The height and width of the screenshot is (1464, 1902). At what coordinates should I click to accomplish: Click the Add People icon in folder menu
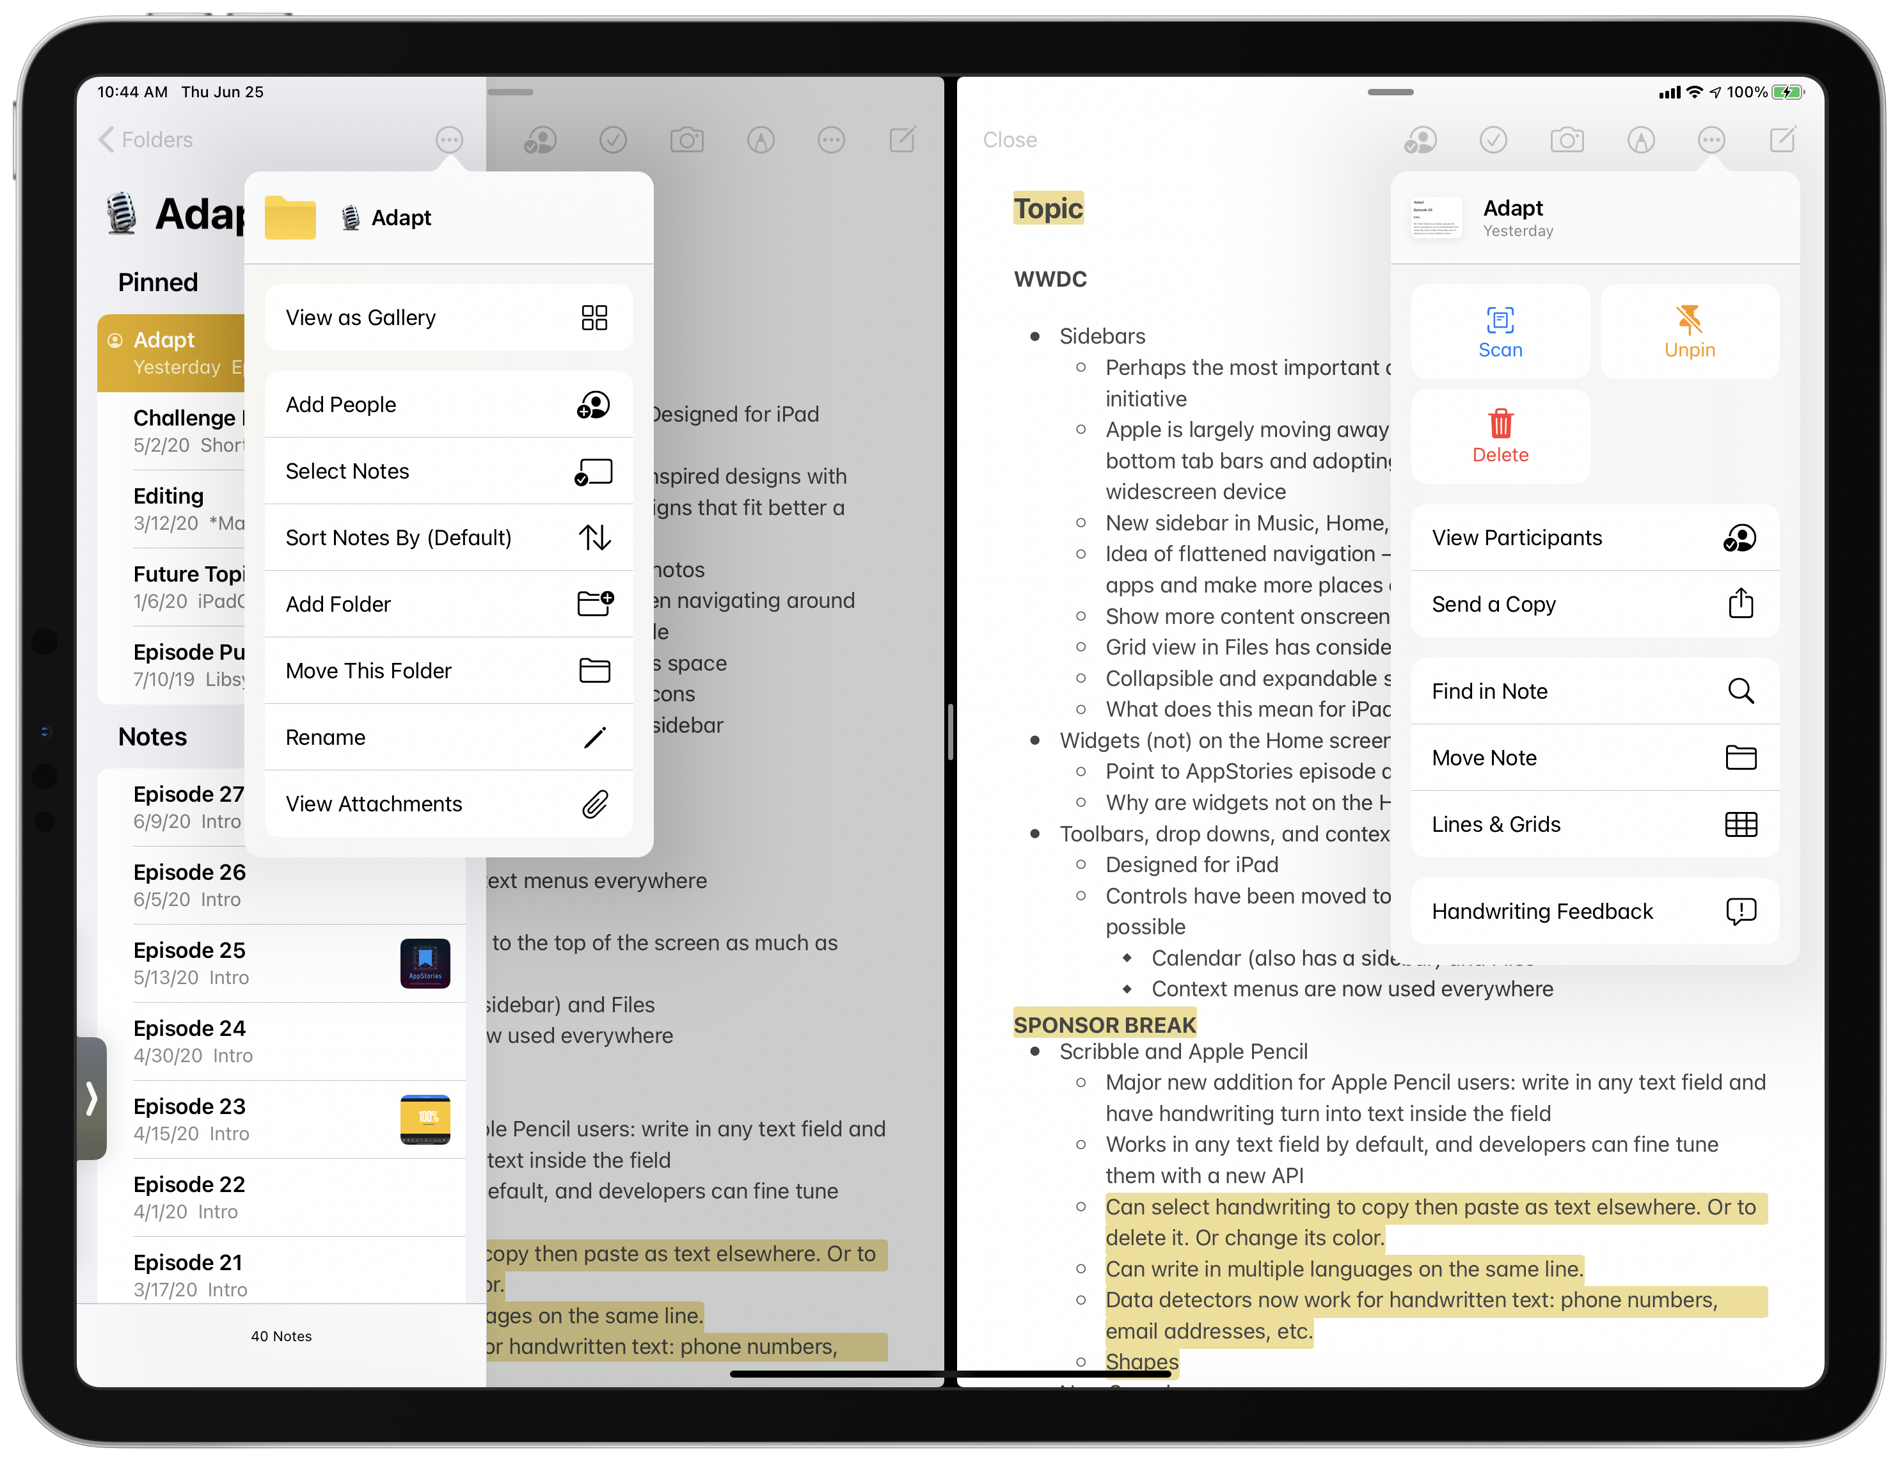594,404
